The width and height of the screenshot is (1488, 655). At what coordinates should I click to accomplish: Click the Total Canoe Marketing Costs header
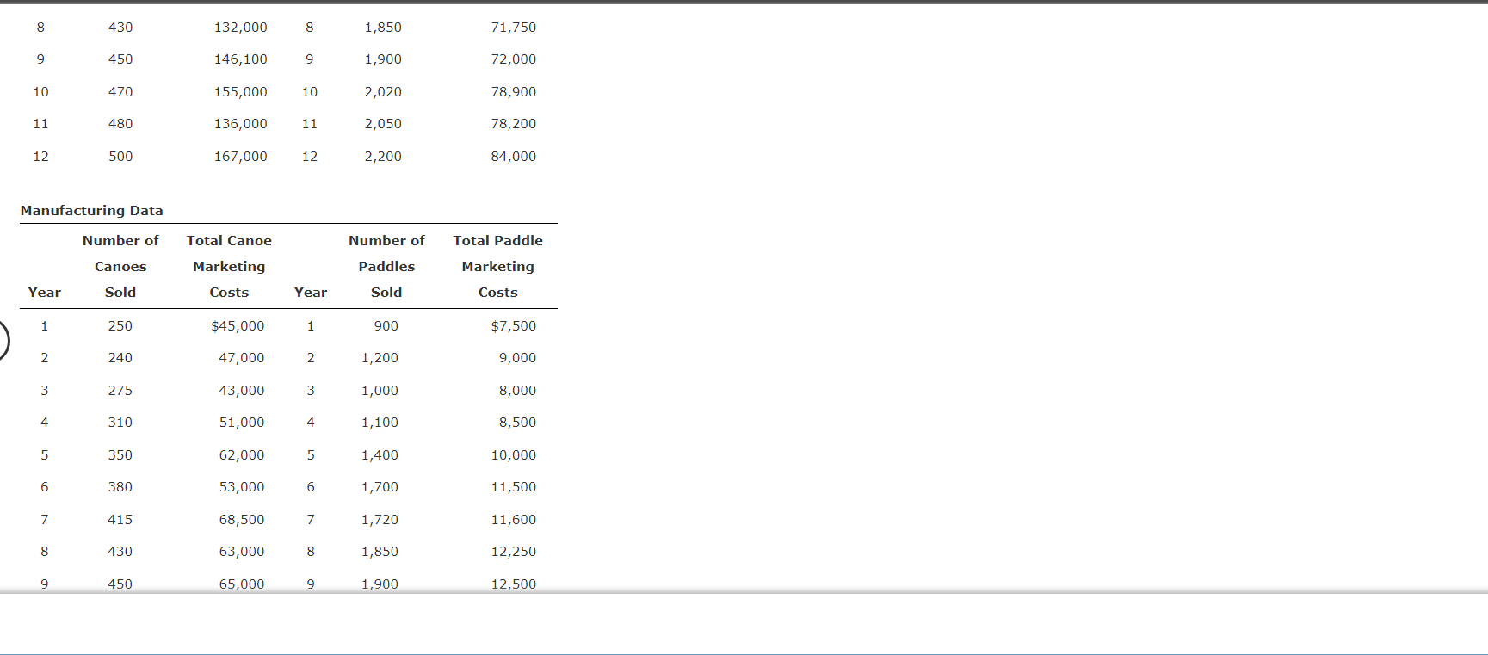(229, 267)
